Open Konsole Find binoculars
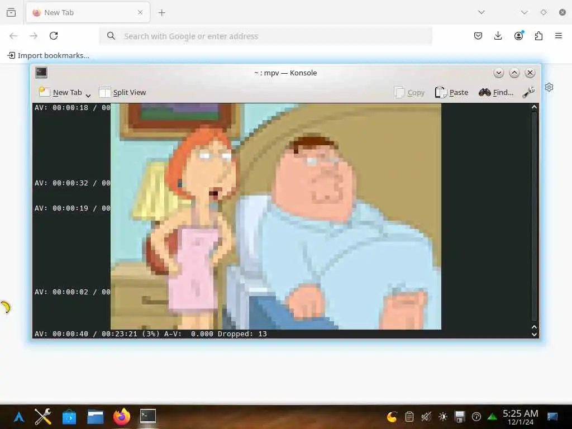The width and height of the screenshot is (572, 429). click(496, 93)
